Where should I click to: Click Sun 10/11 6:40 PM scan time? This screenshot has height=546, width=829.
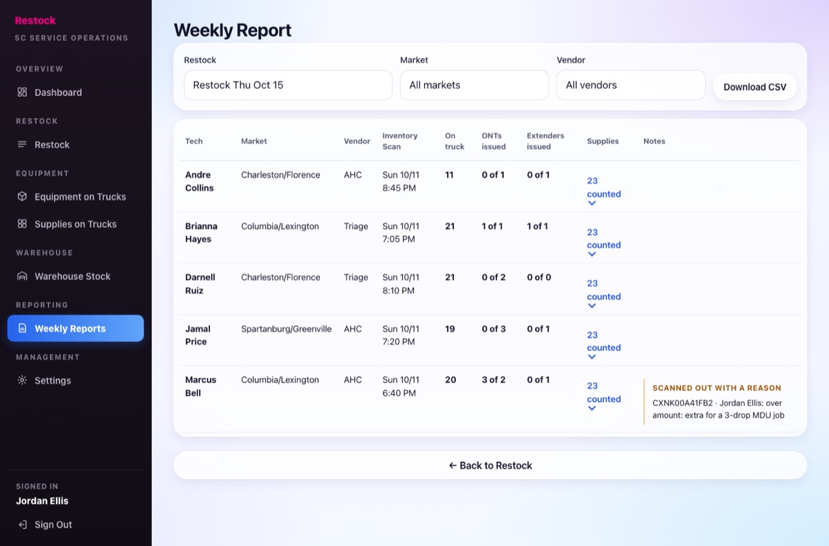pos(401,386)
